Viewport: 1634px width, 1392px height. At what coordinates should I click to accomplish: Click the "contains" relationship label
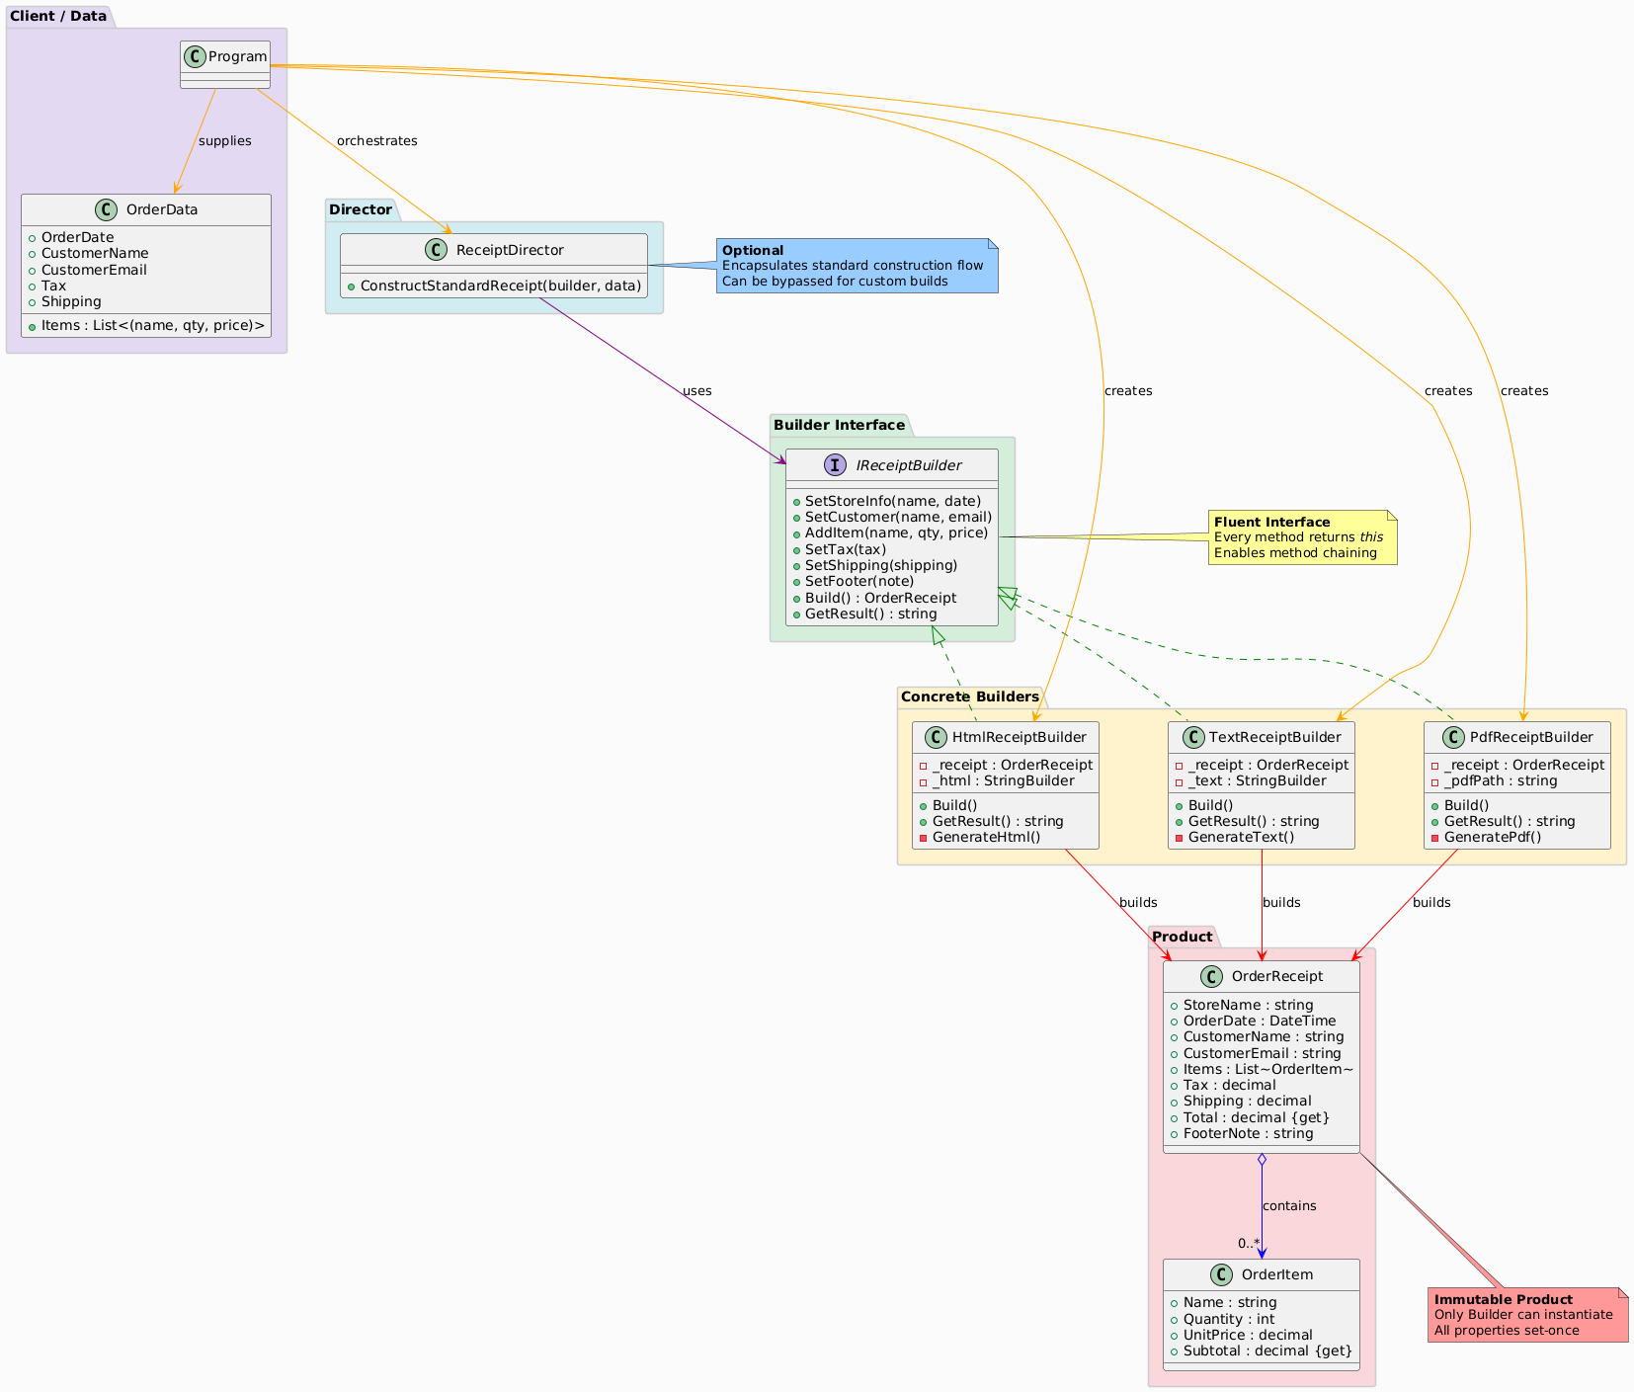coord(1289,1206)
